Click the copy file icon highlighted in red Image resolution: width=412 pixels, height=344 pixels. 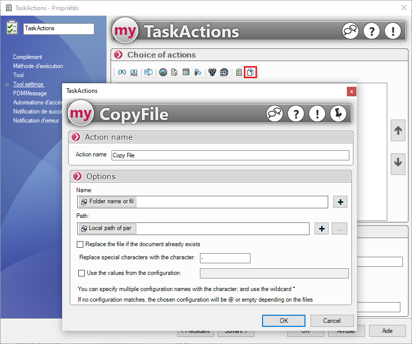[250, 72]
